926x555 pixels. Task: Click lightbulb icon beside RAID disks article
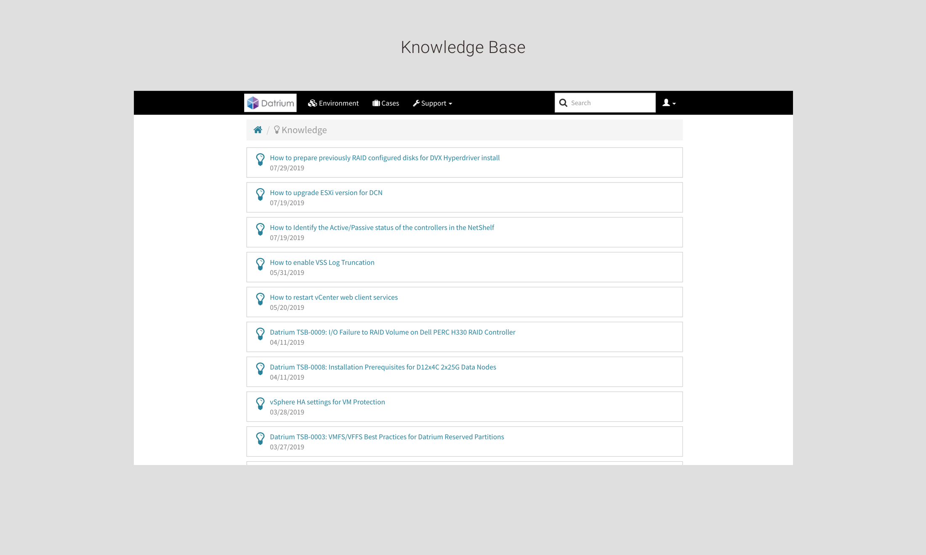tap(260, 159)
